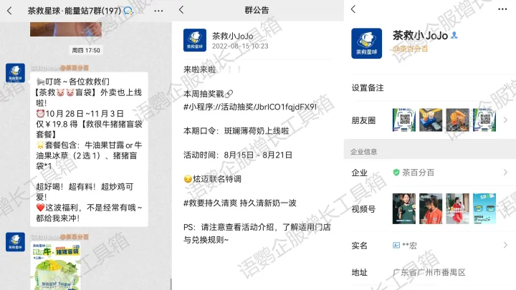This screenshot has height=290, width=516.
Task: Go back from the contact profile page
Action: click(x=353, y=10)
